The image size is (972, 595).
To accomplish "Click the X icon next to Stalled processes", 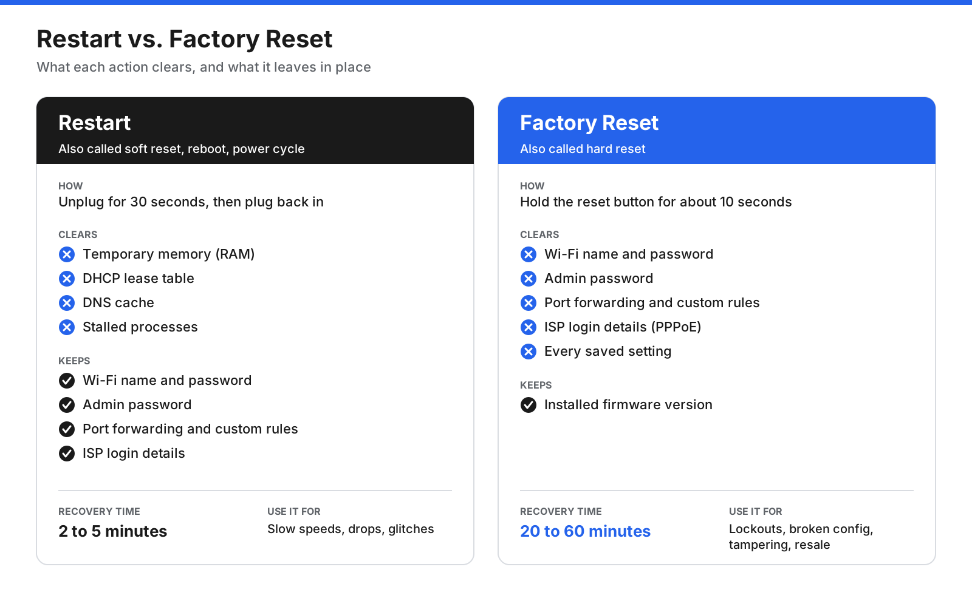I will tap(67, 327).
